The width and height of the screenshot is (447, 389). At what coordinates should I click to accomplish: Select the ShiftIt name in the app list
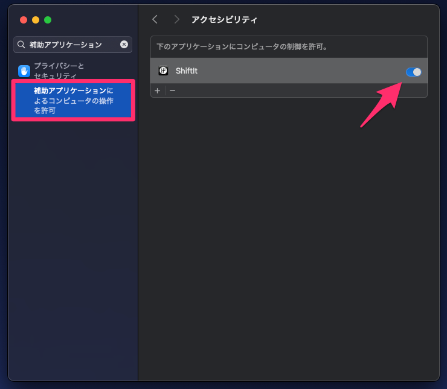187,71
